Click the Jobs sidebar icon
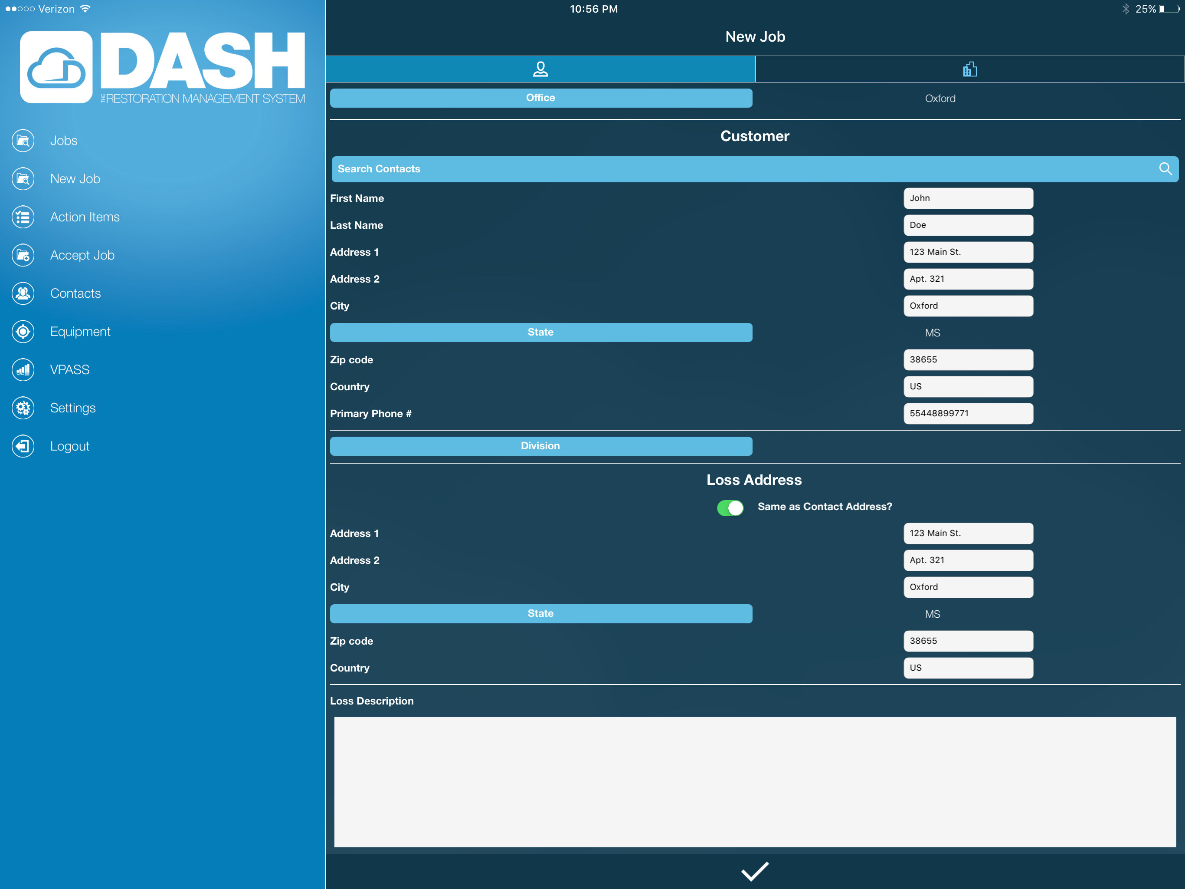Screen dimensions: 1185x889 [23, 141]
